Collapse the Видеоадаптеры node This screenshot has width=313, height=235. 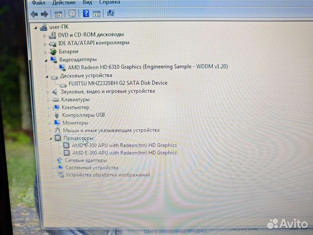coord(46,60)
